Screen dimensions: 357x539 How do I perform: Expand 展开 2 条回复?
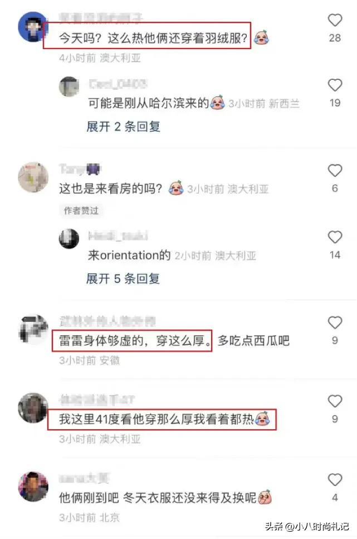coord(123,127)
